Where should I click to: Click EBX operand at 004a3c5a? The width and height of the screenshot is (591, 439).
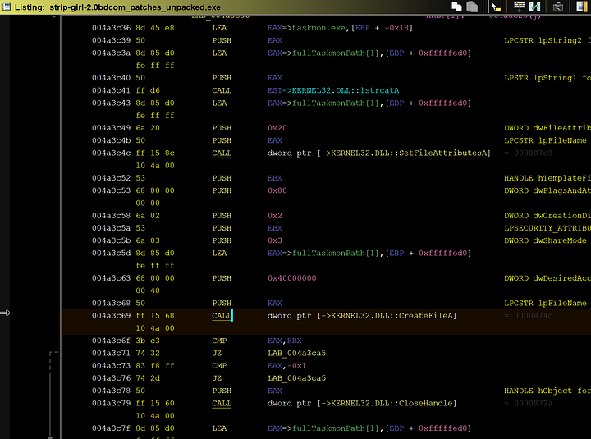pyautogui.click(x=275, y=228)
